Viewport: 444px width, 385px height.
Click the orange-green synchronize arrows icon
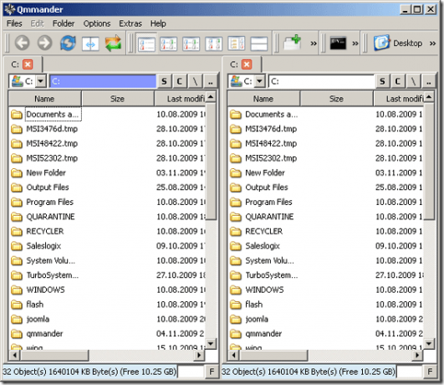pyautogui.click(x=113, y=43)
